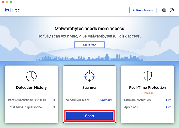Open settings via the gear icon
The width and height of the screenshot is (179, 128).
pos(164,10)
